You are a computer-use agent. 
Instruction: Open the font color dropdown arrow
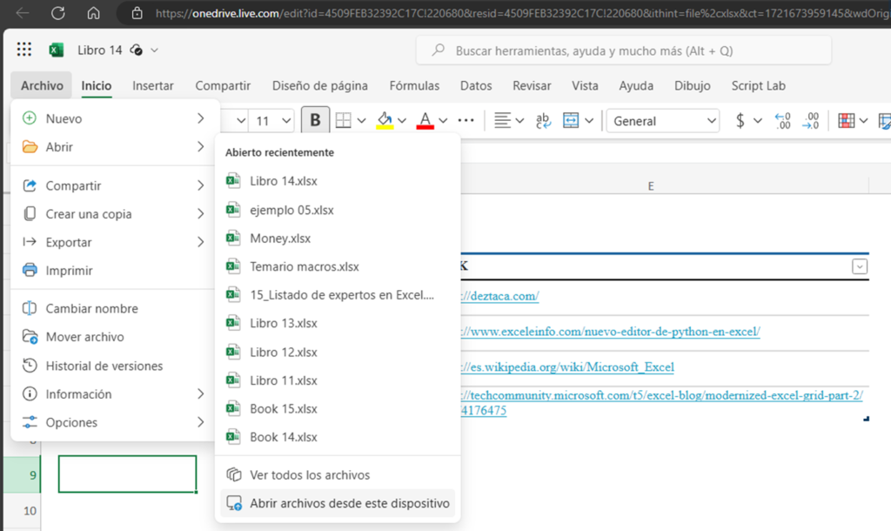443,120
